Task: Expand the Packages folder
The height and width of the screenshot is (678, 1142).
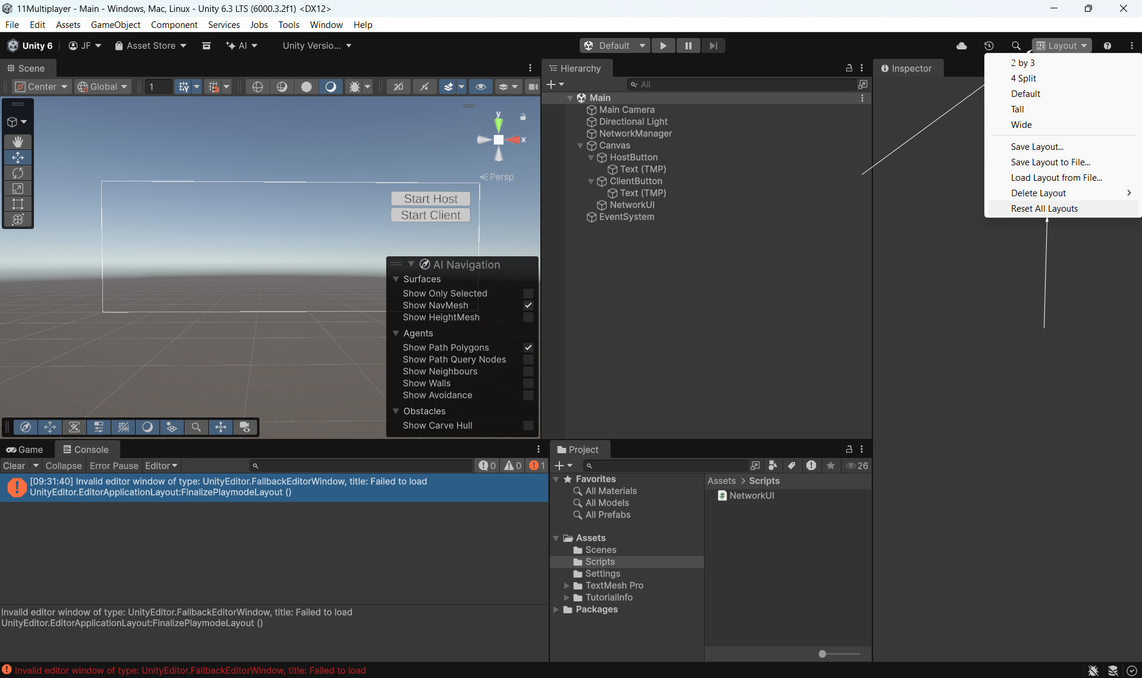Action: coord(556,610)
